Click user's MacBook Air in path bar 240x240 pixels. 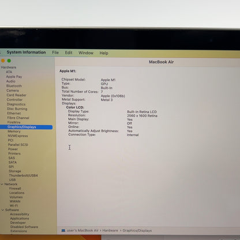pos(82,230)
